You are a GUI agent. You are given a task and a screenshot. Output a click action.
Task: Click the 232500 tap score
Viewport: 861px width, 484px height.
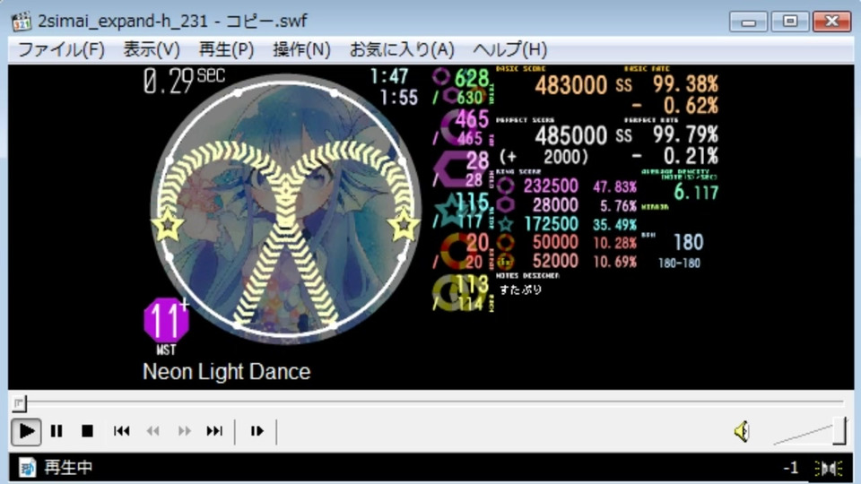tap(551, 186)
